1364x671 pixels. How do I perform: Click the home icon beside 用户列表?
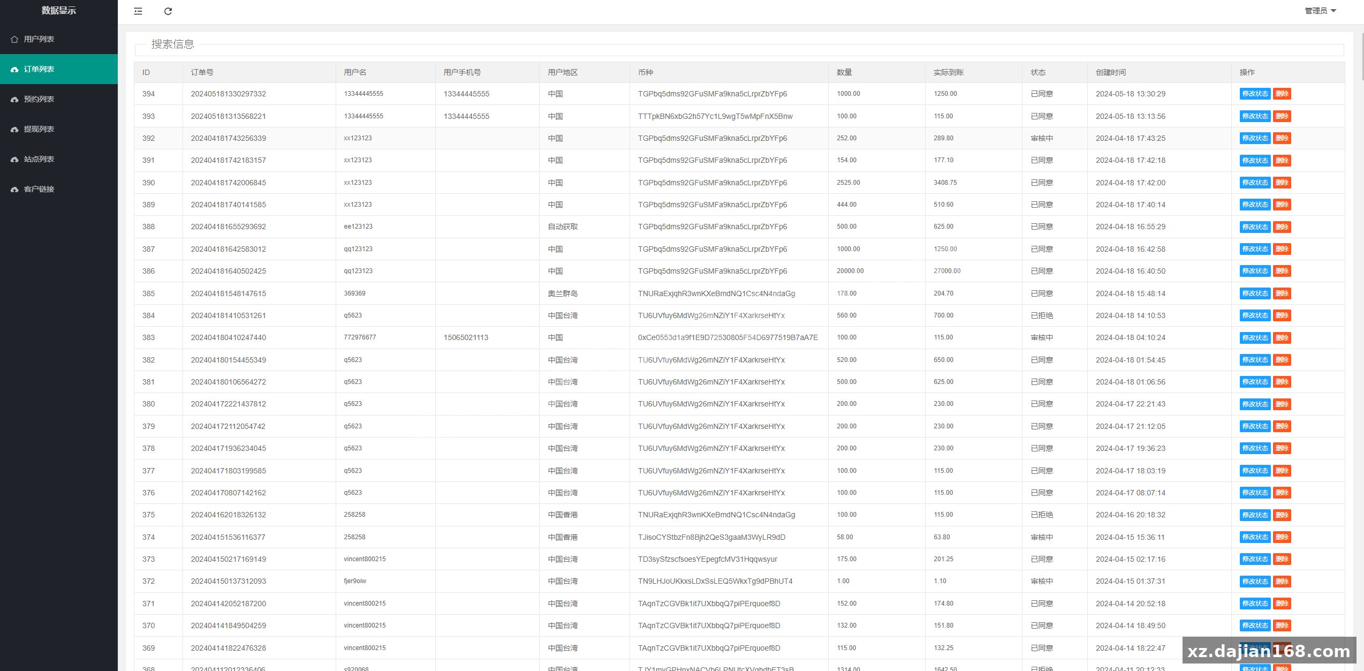coord(14,39)
